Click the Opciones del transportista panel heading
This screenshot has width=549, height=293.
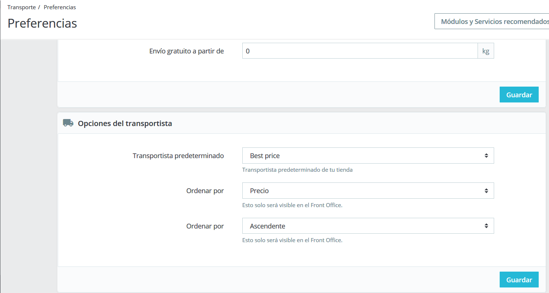[125, 123]
